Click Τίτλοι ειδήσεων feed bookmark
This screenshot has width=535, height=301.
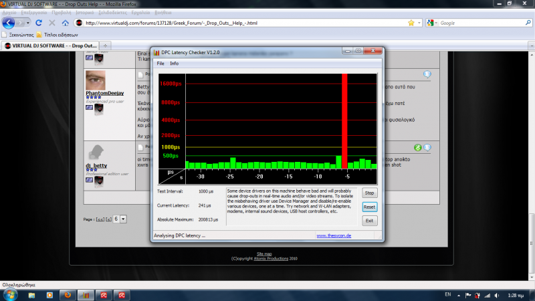(x=58, y=35)
